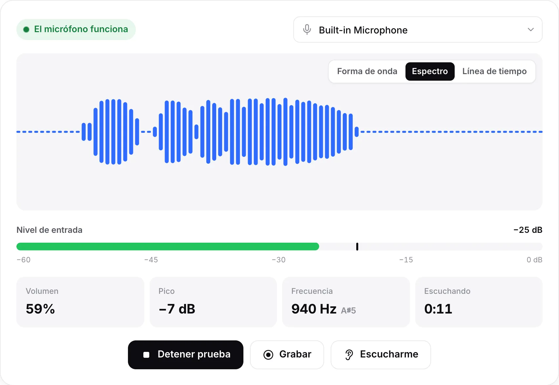Viewport: 559px width, 385px height.
Task: Click the Escuchando card label
Action: click(447, 291)
